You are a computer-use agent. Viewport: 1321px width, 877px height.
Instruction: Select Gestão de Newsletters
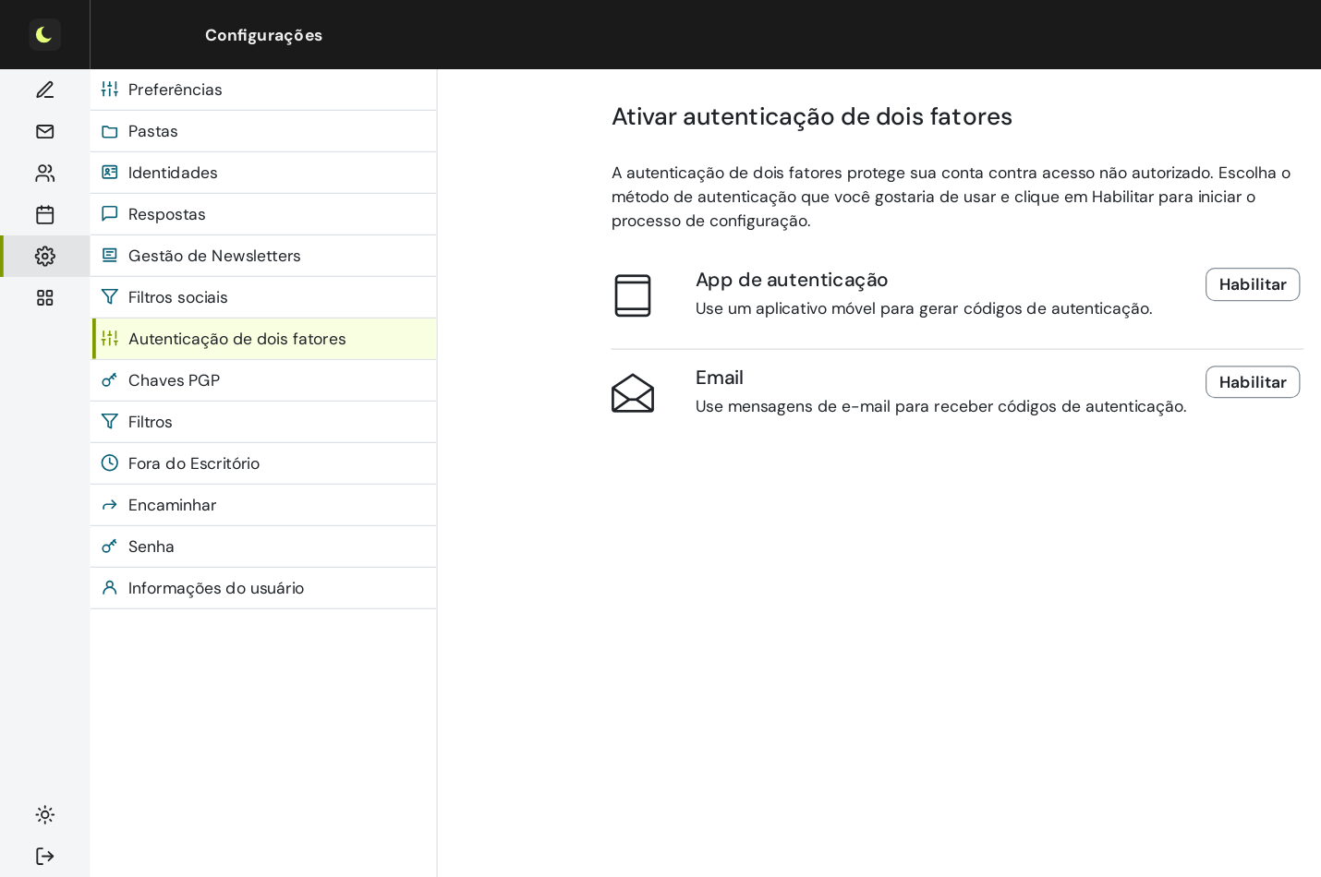click(263, 256)
